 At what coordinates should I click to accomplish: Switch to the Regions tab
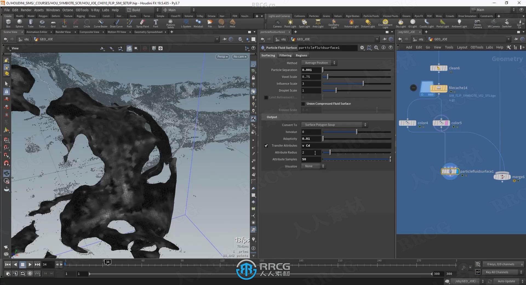click(x=301, y=55)
